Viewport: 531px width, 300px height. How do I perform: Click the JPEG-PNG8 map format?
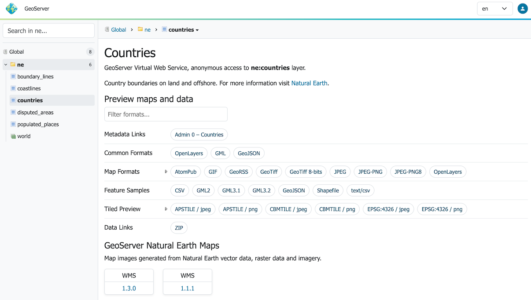(x=408, y=172)
